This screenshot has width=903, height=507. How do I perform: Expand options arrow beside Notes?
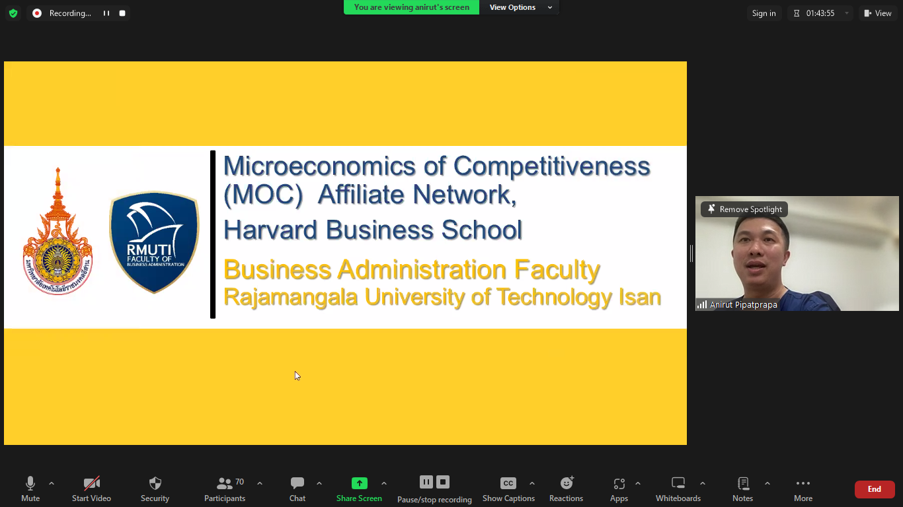[x=767, y=483]
